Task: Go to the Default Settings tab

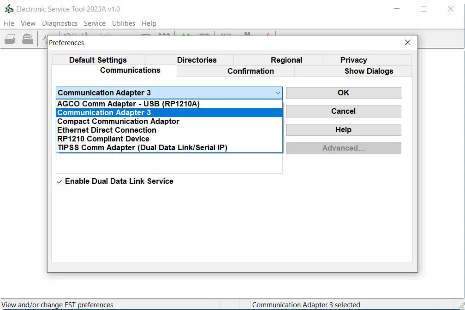Action: [98, 60]
